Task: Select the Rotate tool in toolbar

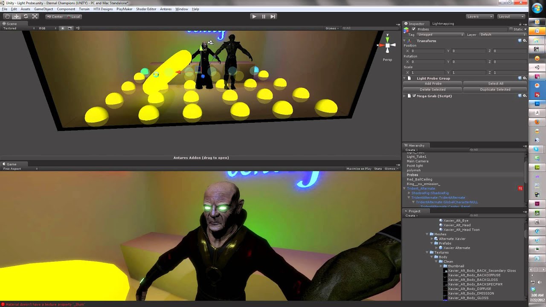Action: pos(26,16)
